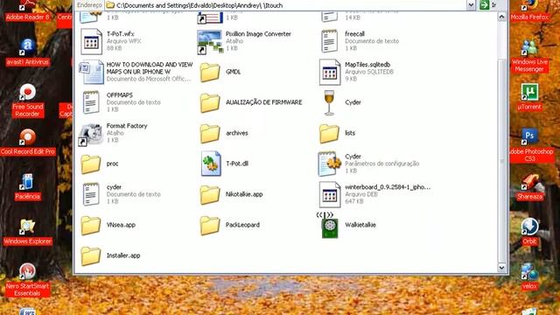
Task: Select the folder name 'PackLeopard'
Action: (x=242, y=225)
